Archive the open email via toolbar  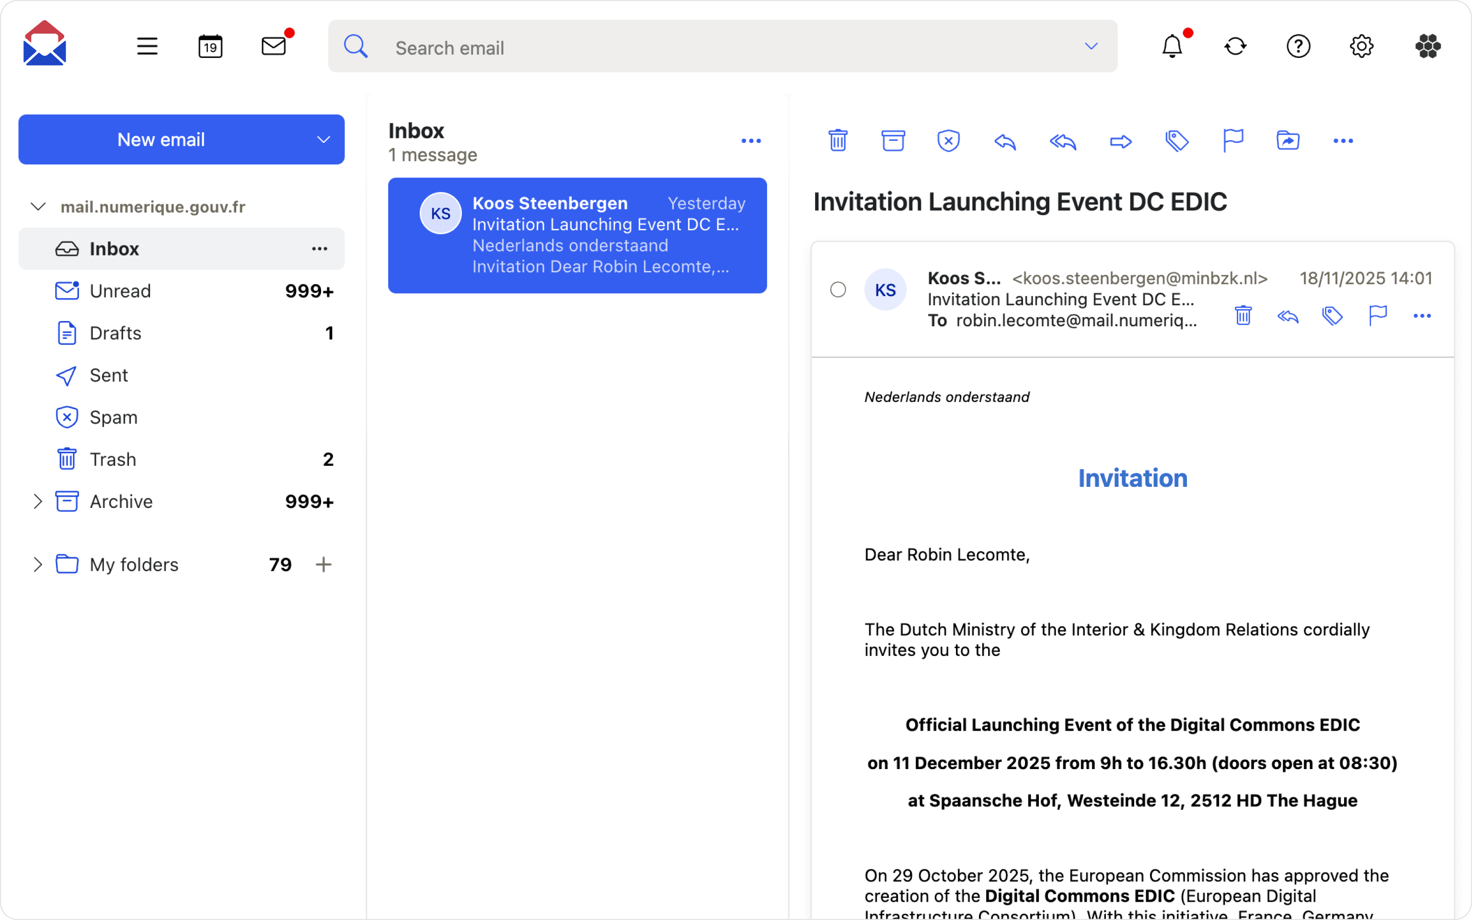pos(893,141)
